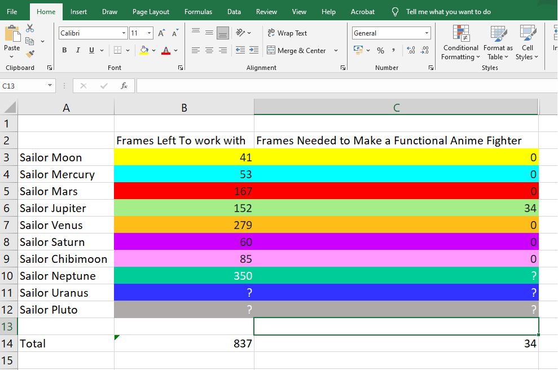Switch to the Insert tab
Image resolution: width=558 pixels, height=370 pixels.
pos(78,12)
